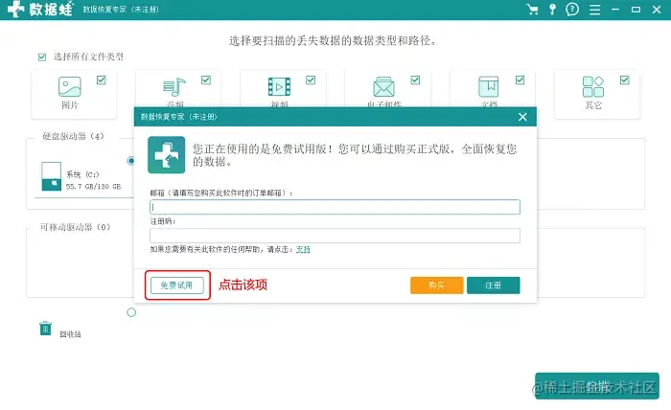Uncheck the document card checkbox

(520, 80)
